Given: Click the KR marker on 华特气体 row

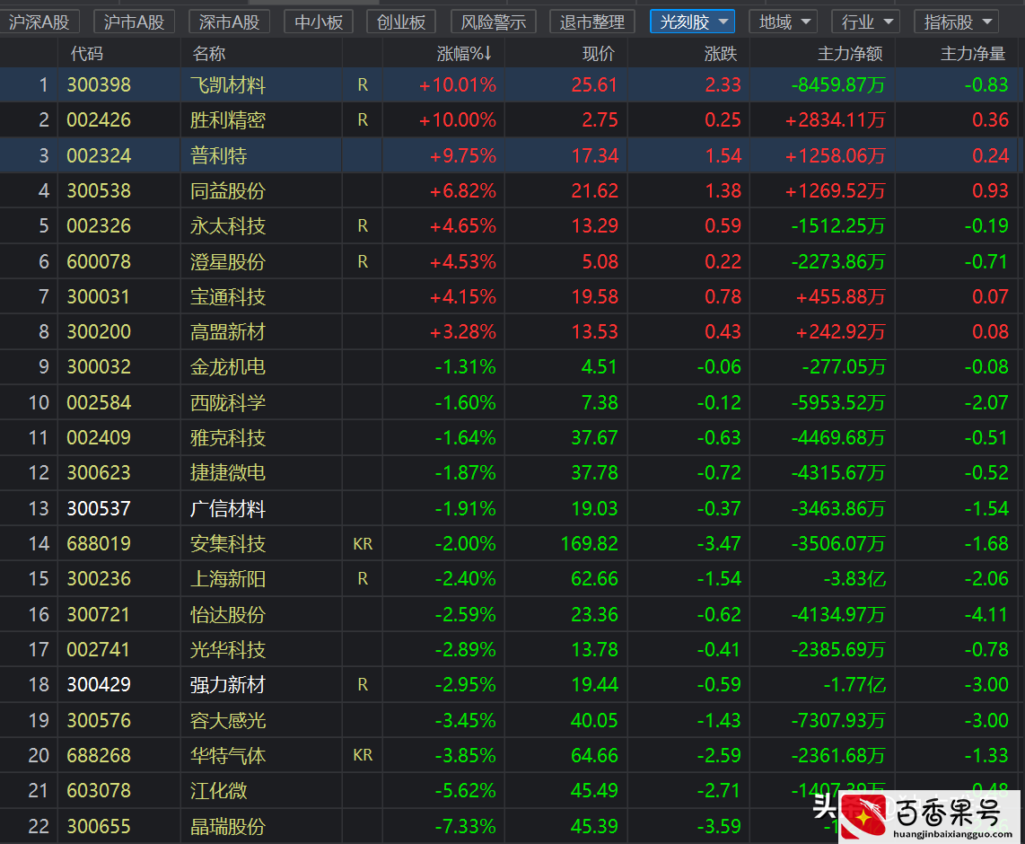Looking at the screenshot, I should click(x=363, y=755).
